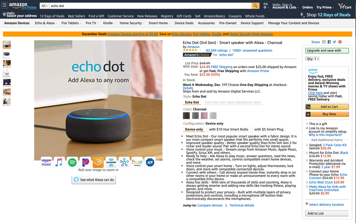356x223 pixels.
Task: Open the All search category dropdown
Action: tap(45, 6)
